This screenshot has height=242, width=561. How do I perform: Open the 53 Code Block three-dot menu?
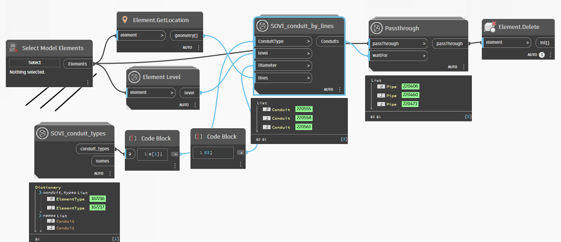(x=241, y=164)
